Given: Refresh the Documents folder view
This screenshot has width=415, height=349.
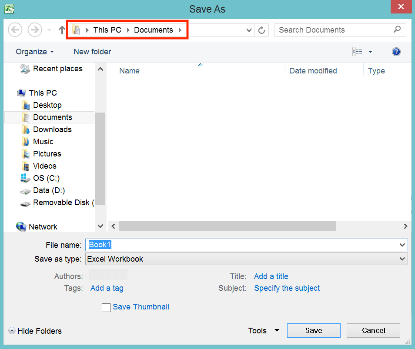Looking at the screenshot, I should point(261,30).
